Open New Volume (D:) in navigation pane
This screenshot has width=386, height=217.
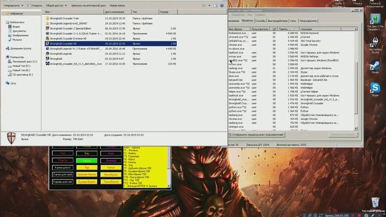(x=19, y=66)
